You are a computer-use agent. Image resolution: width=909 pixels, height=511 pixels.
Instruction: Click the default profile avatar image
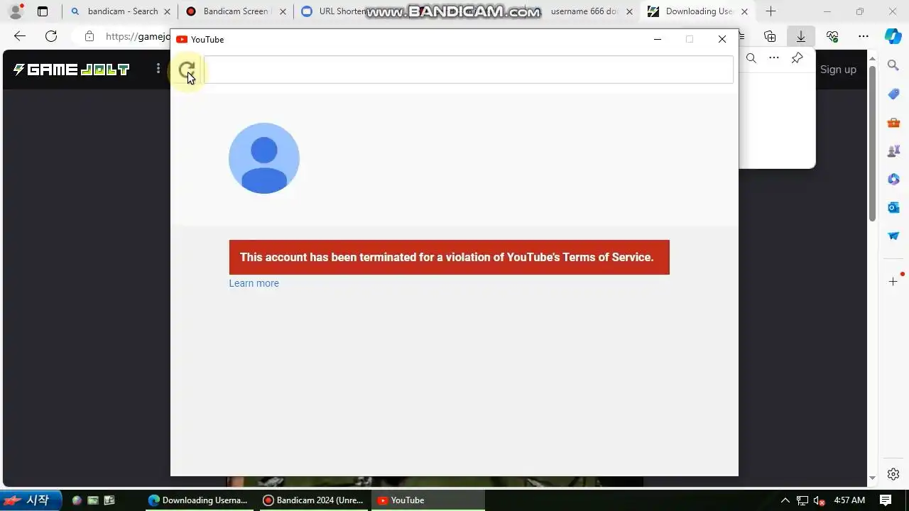(x=264, y=158)
